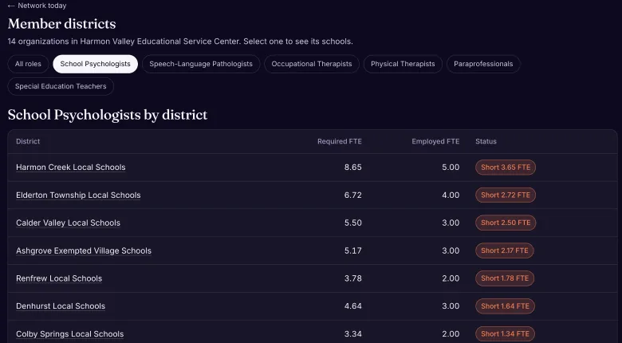Click the Short 2.72 FTE badge
This screenshot has width=622, height=343.
[506, 195]
